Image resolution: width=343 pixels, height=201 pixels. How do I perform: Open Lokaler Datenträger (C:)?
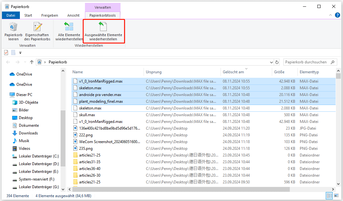coord(36,156)
